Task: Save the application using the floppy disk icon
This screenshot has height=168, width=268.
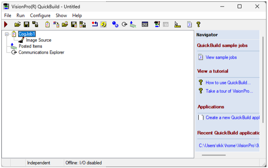Action: (27, 24)
